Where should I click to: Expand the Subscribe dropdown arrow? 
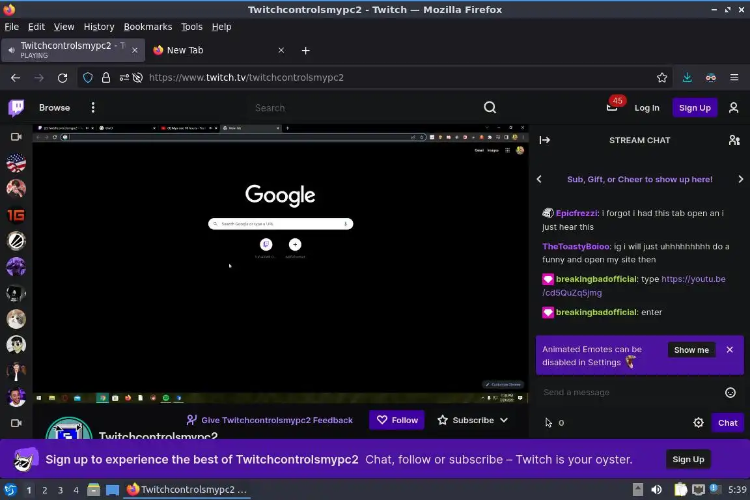pos(504,420)
